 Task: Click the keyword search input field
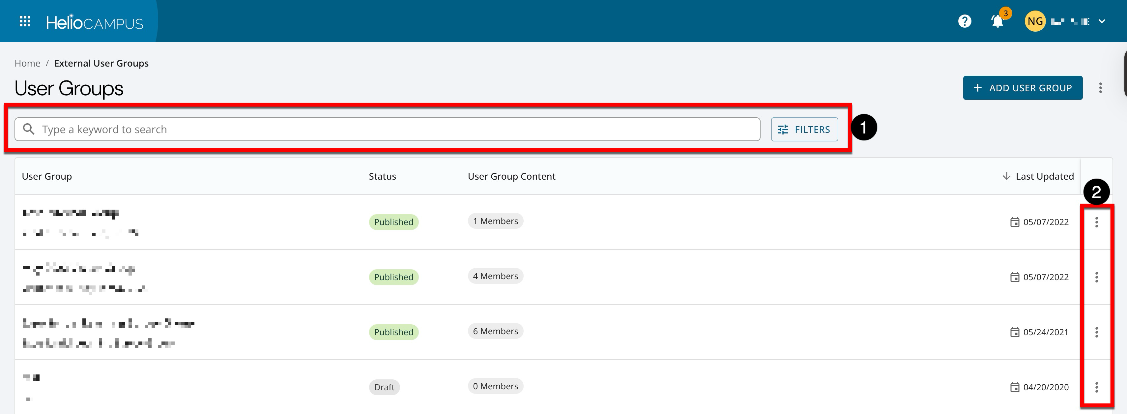click(394, 130)
